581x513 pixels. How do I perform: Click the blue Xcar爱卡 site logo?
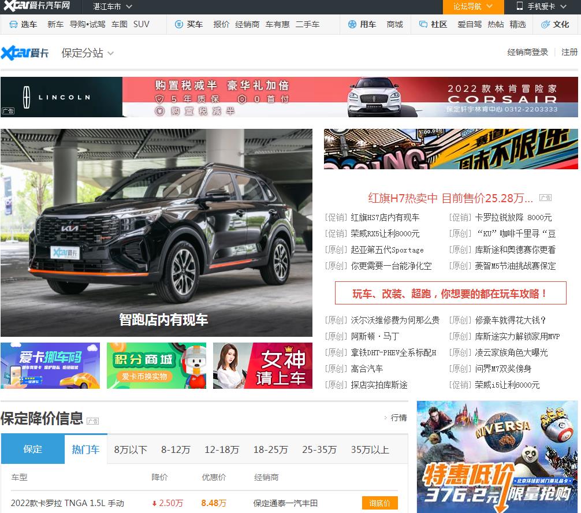tap(25, 53)
